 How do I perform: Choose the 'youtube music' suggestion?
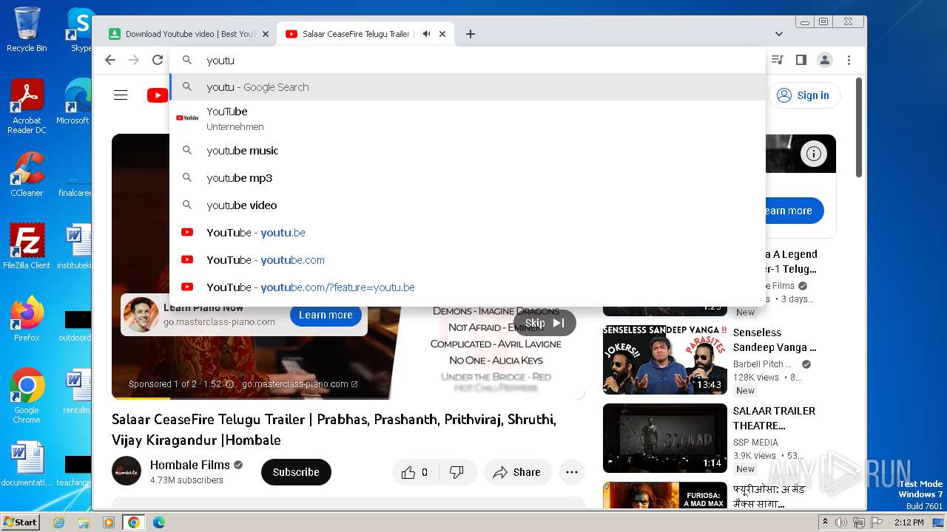click(x=468, y=151)
